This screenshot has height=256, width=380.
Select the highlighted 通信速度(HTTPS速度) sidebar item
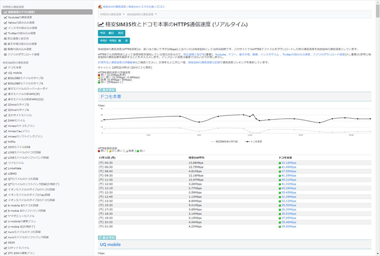[x=47, y=12]
